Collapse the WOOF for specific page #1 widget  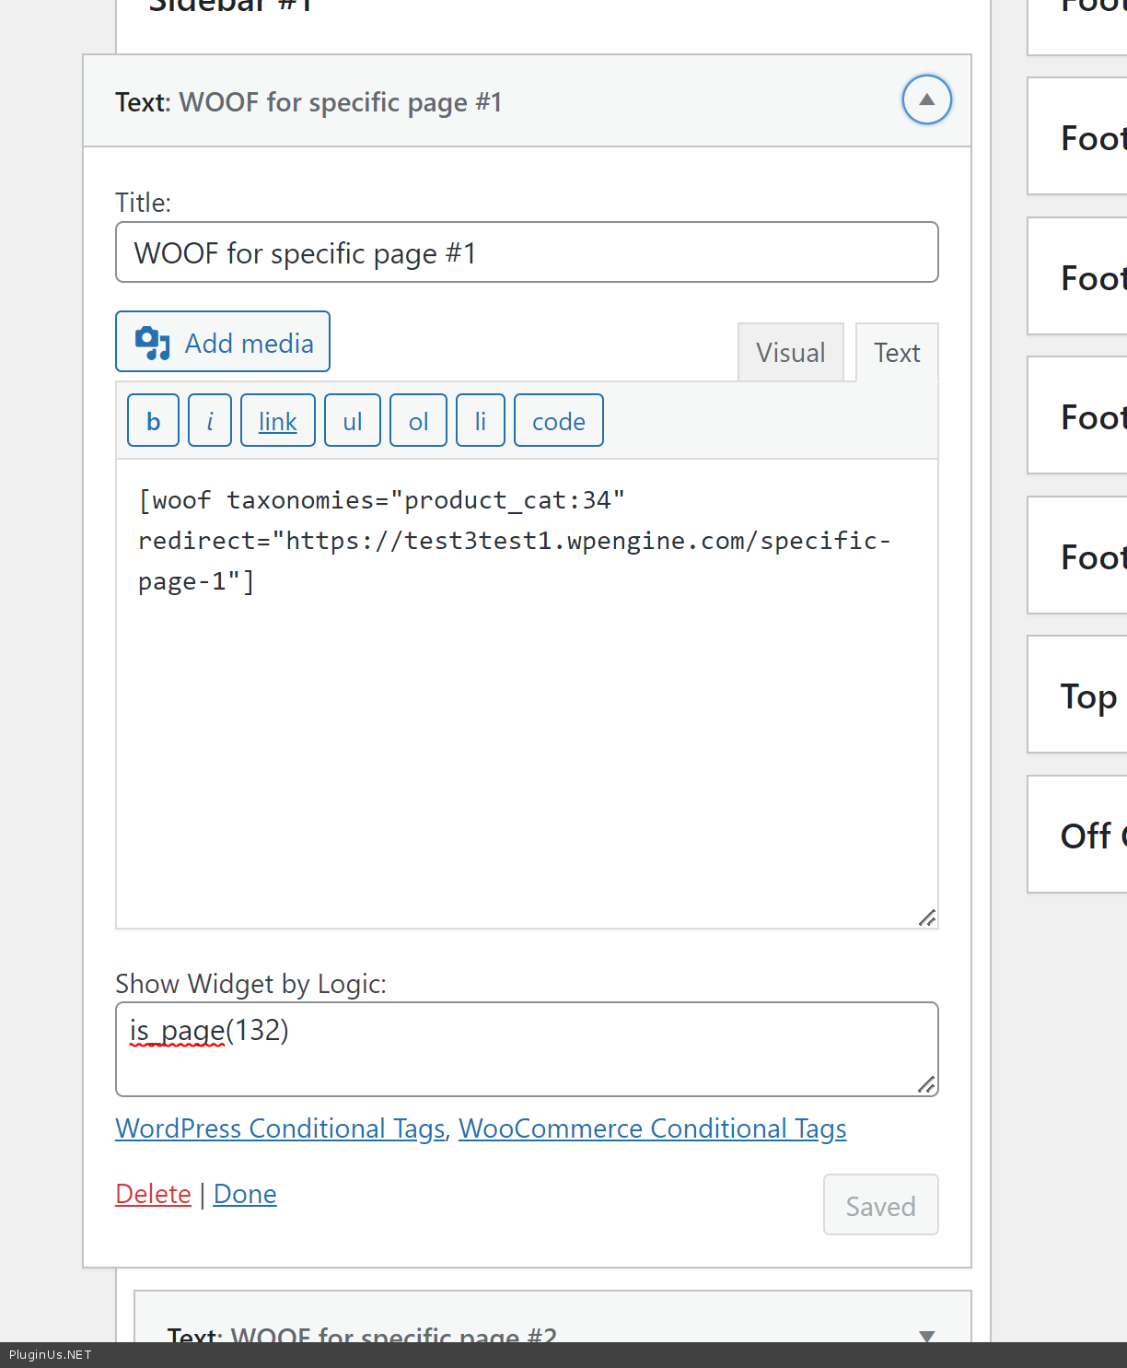coord(926,99)
